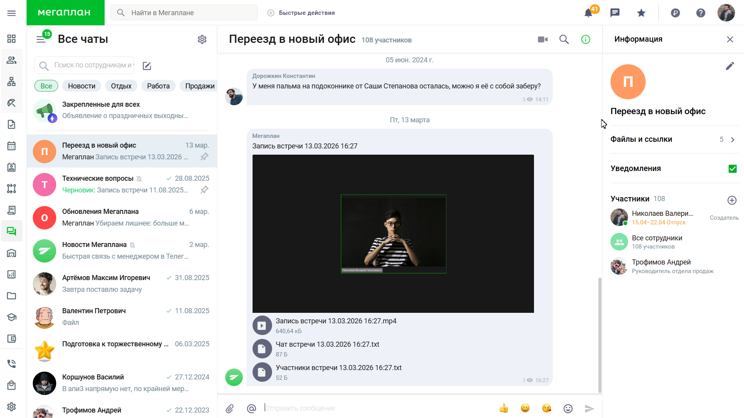Insert a mention with @ icon

[251, 408]
